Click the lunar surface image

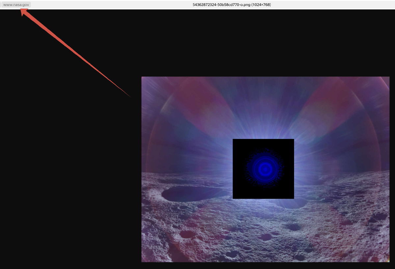click(x=265, y=169)
